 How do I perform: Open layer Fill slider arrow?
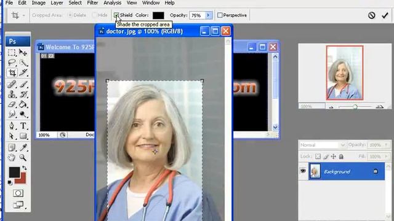pos(387,157)
